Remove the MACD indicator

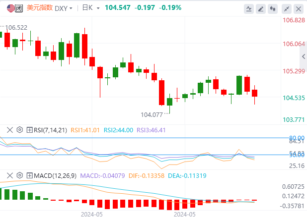pos(10,175)
